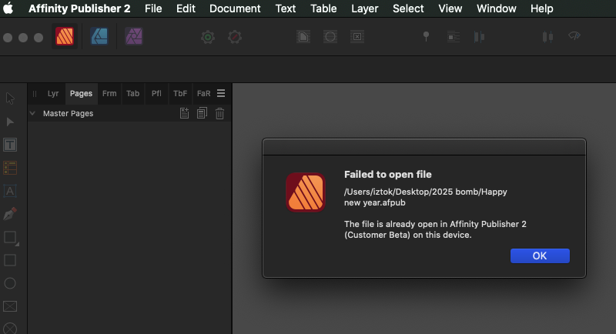Click the circle frame toolbar icon
This screenshot has width=616, height=334.
pyautogui.click(x=330, y=37)
